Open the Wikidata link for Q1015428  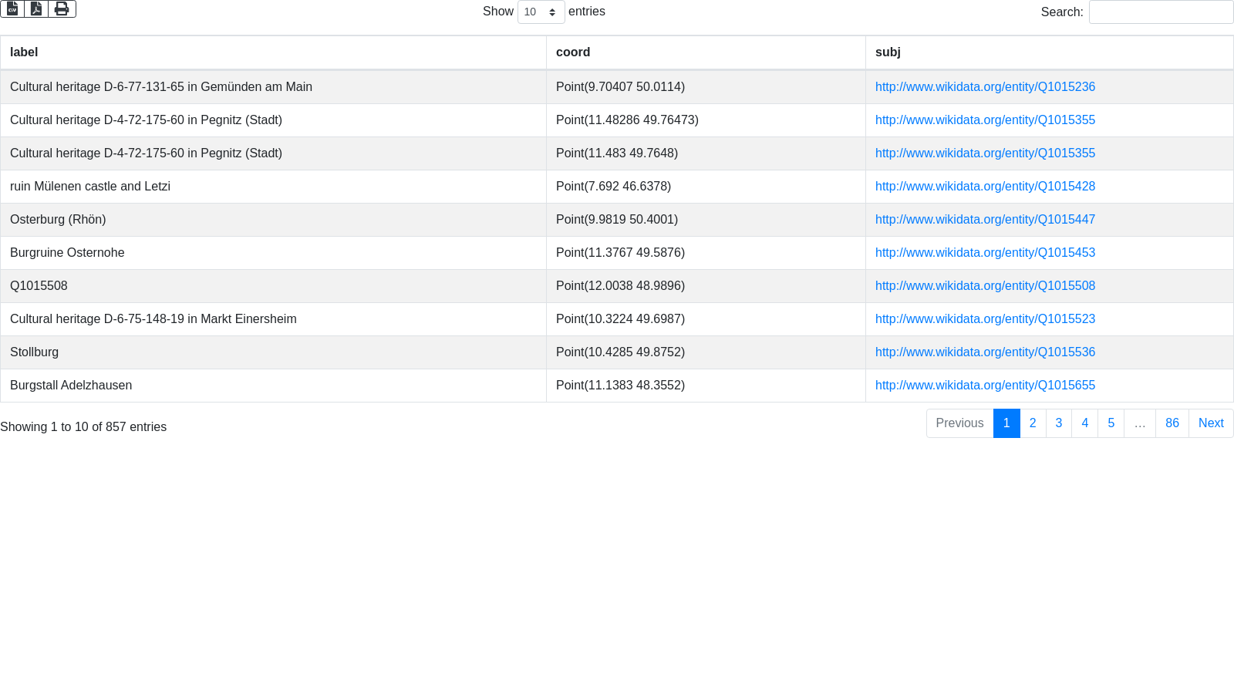pos(985,187)
